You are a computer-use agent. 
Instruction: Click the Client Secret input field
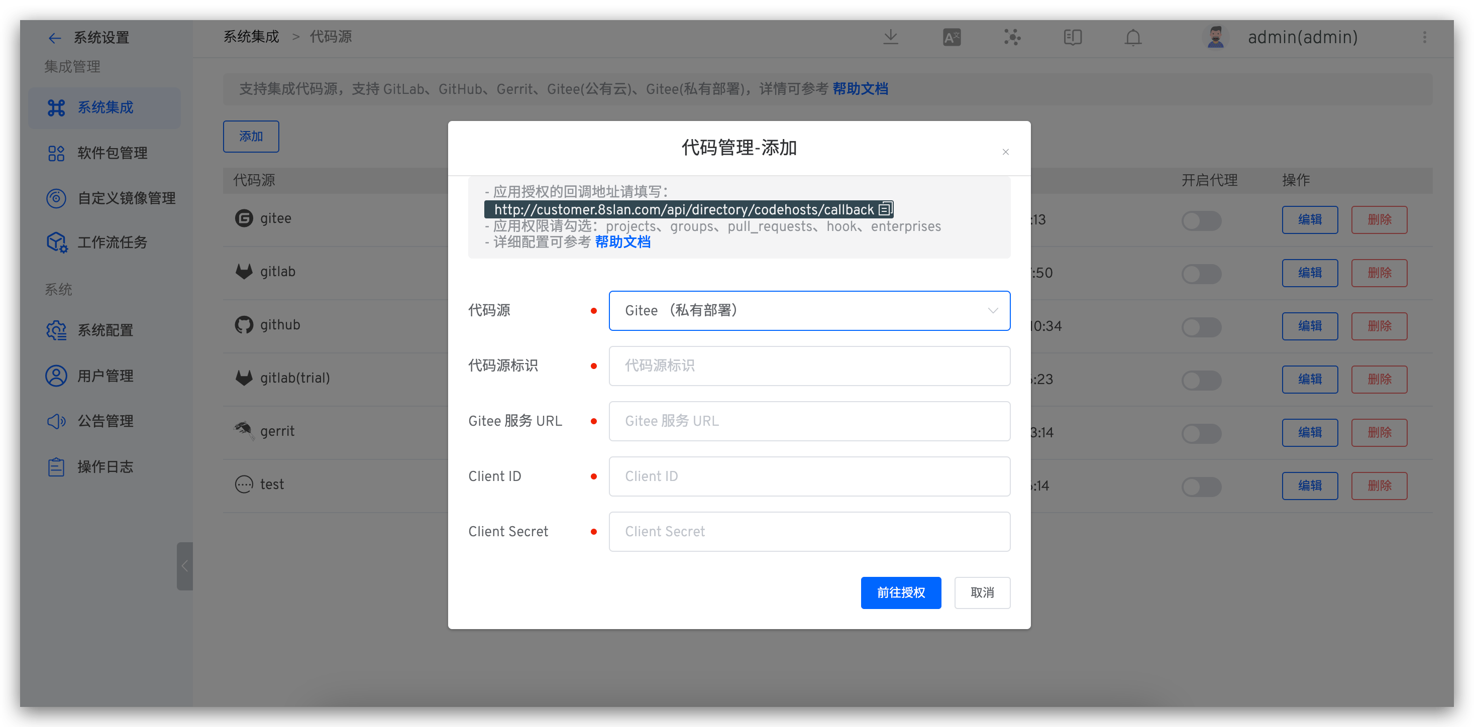click(809, 531)
